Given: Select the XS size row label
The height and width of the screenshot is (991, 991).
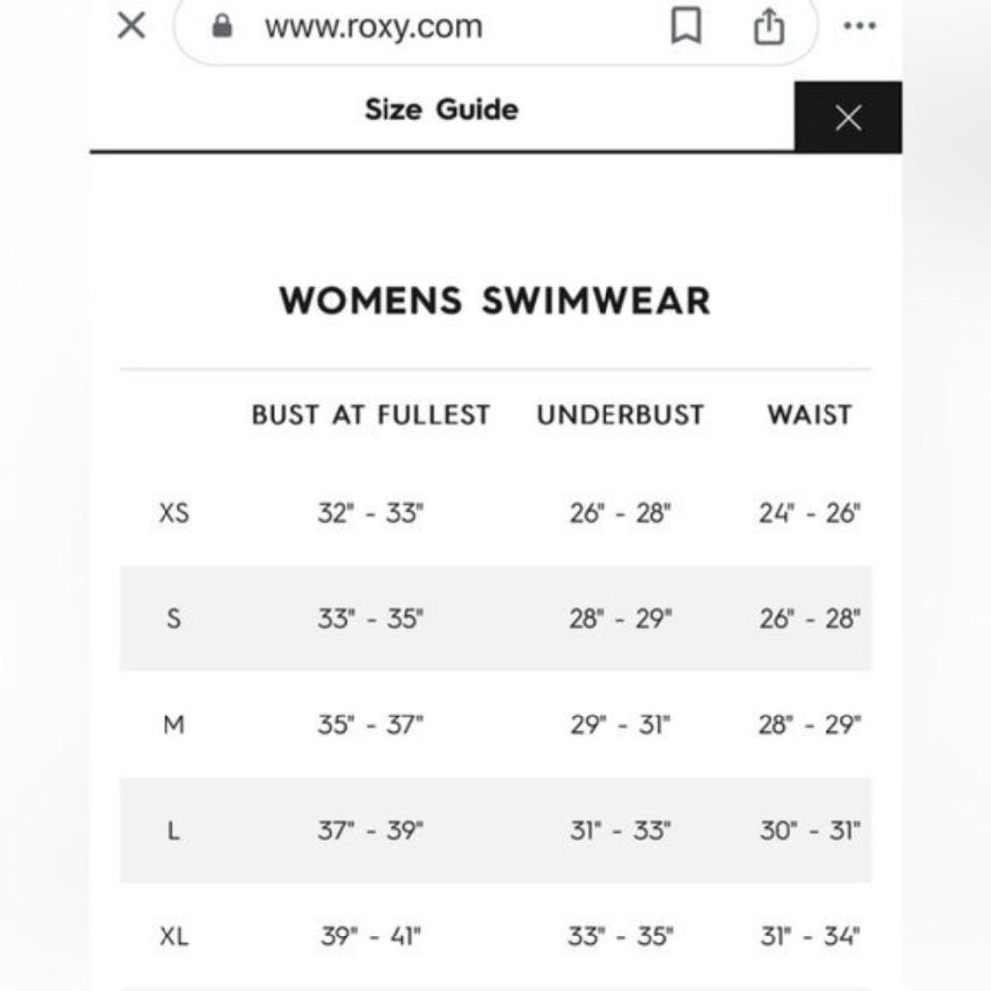Looking at the screenshot, I should (x=173, y=514).
